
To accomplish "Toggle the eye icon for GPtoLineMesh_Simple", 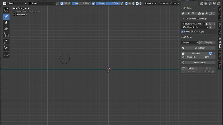I will click(210, 24).
